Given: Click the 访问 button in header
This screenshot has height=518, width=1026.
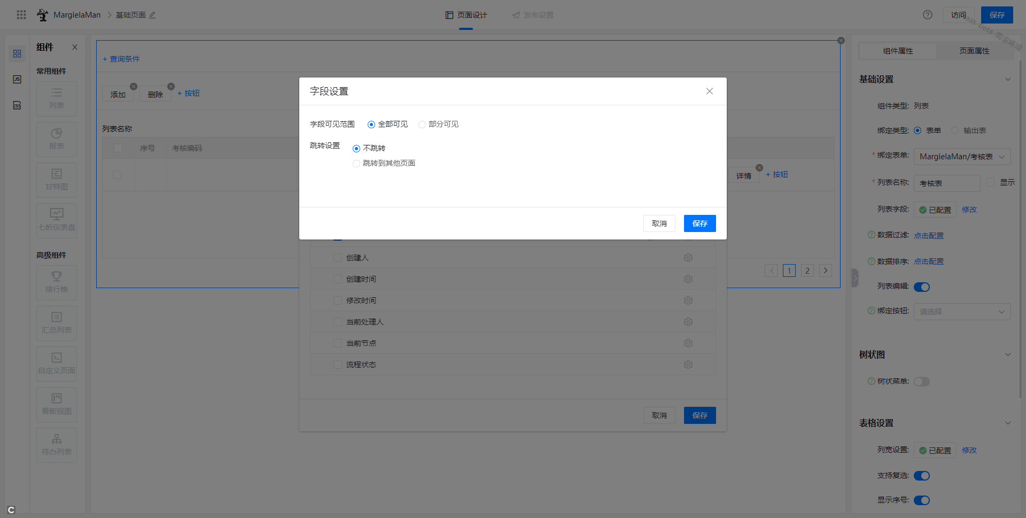Looking at the screenshot, I should click(x=959, y=15).
